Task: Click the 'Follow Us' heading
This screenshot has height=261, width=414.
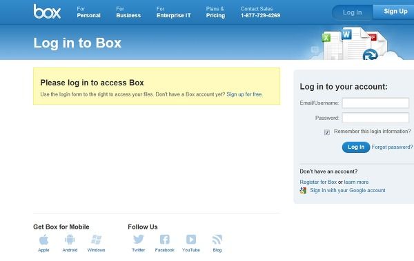Action: (143, 227)
